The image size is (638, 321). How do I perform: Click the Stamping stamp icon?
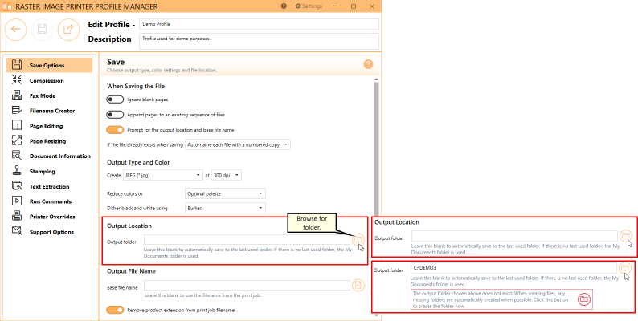(x=17, y=171)
